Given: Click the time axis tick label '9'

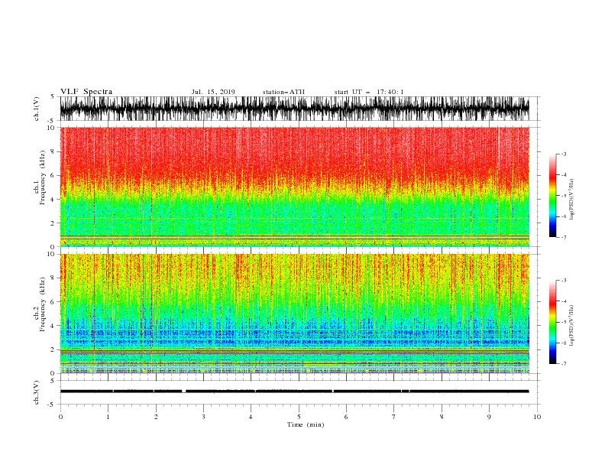Looking at the screenshot, I should (x=489, y=417).
